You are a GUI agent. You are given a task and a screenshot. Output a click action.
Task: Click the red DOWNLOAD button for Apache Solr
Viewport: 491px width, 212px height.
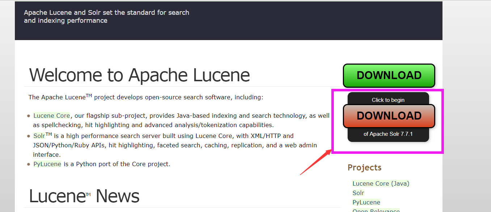[389, 116]
